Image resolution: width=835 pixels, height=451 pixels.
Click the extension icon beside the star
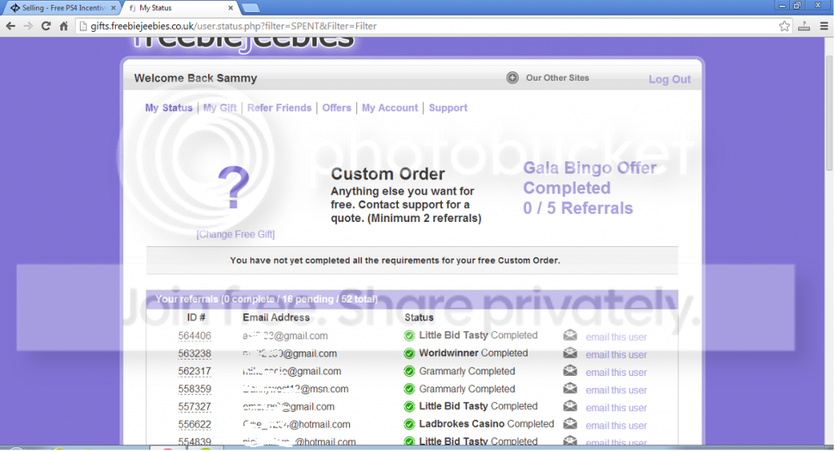point(804,26)
